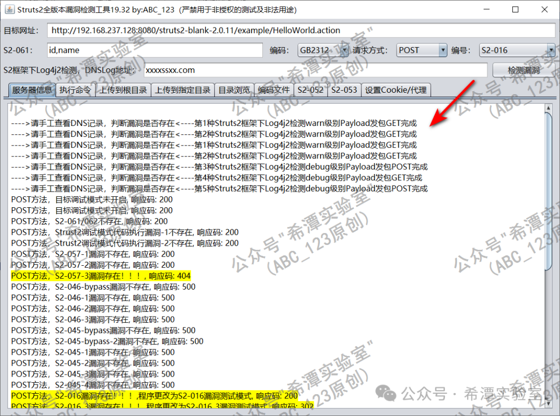Click the S2-045-bypass-2漏洞不存在 result line
Image resolution: width=560 pixels, height=416 pixels.
[107, 341]
